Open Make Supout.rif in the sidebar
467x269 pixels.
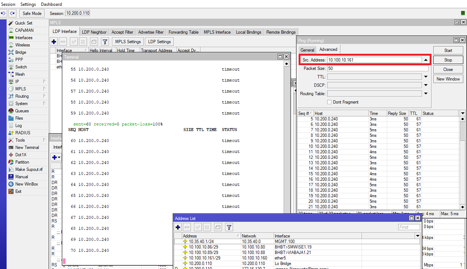click(x=29, y=169)
